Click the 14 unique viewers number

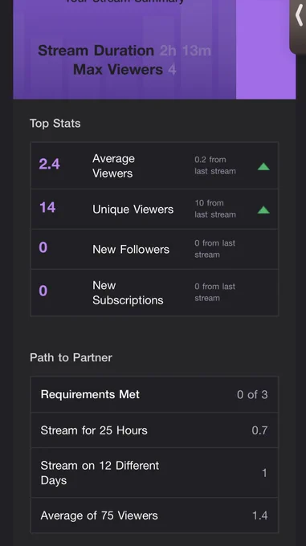(47, 207)
